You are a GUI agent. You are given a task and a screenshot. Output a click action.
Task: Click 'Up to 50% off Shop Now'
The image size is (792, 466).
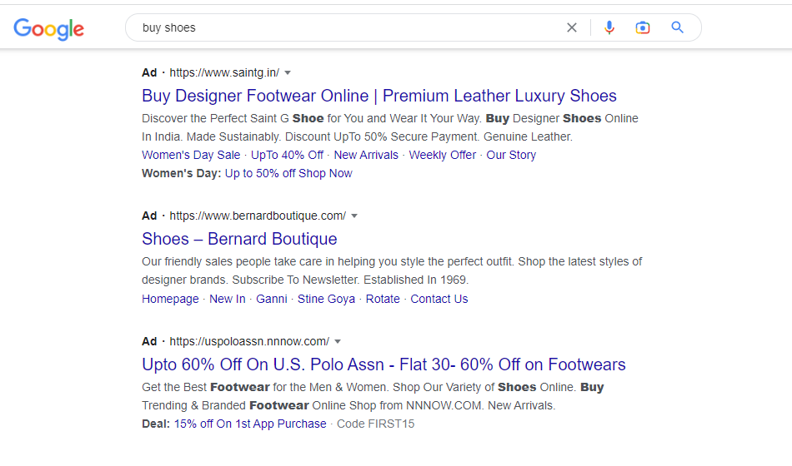tap(288, 173)
